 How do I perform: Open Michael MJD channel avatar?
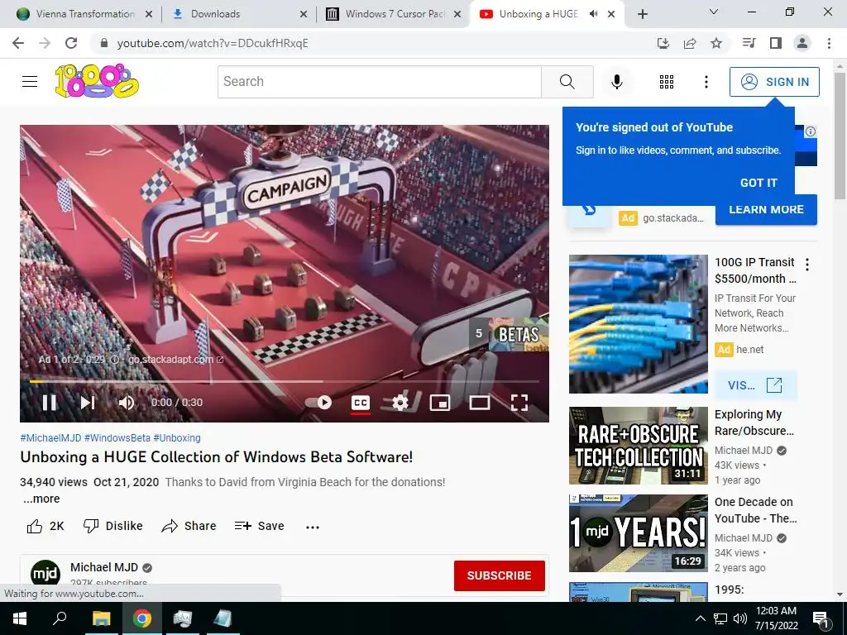45,575
